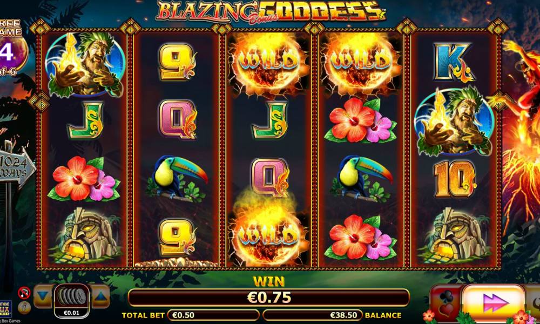The image size is (540, 324).
Task: Increase coin value with the up arrow
Action: tap(100, 296)
